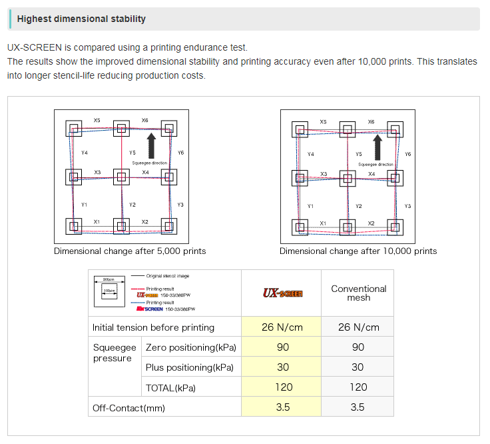Open the 5,000 prints dimensional change diagram

(121, 177)
